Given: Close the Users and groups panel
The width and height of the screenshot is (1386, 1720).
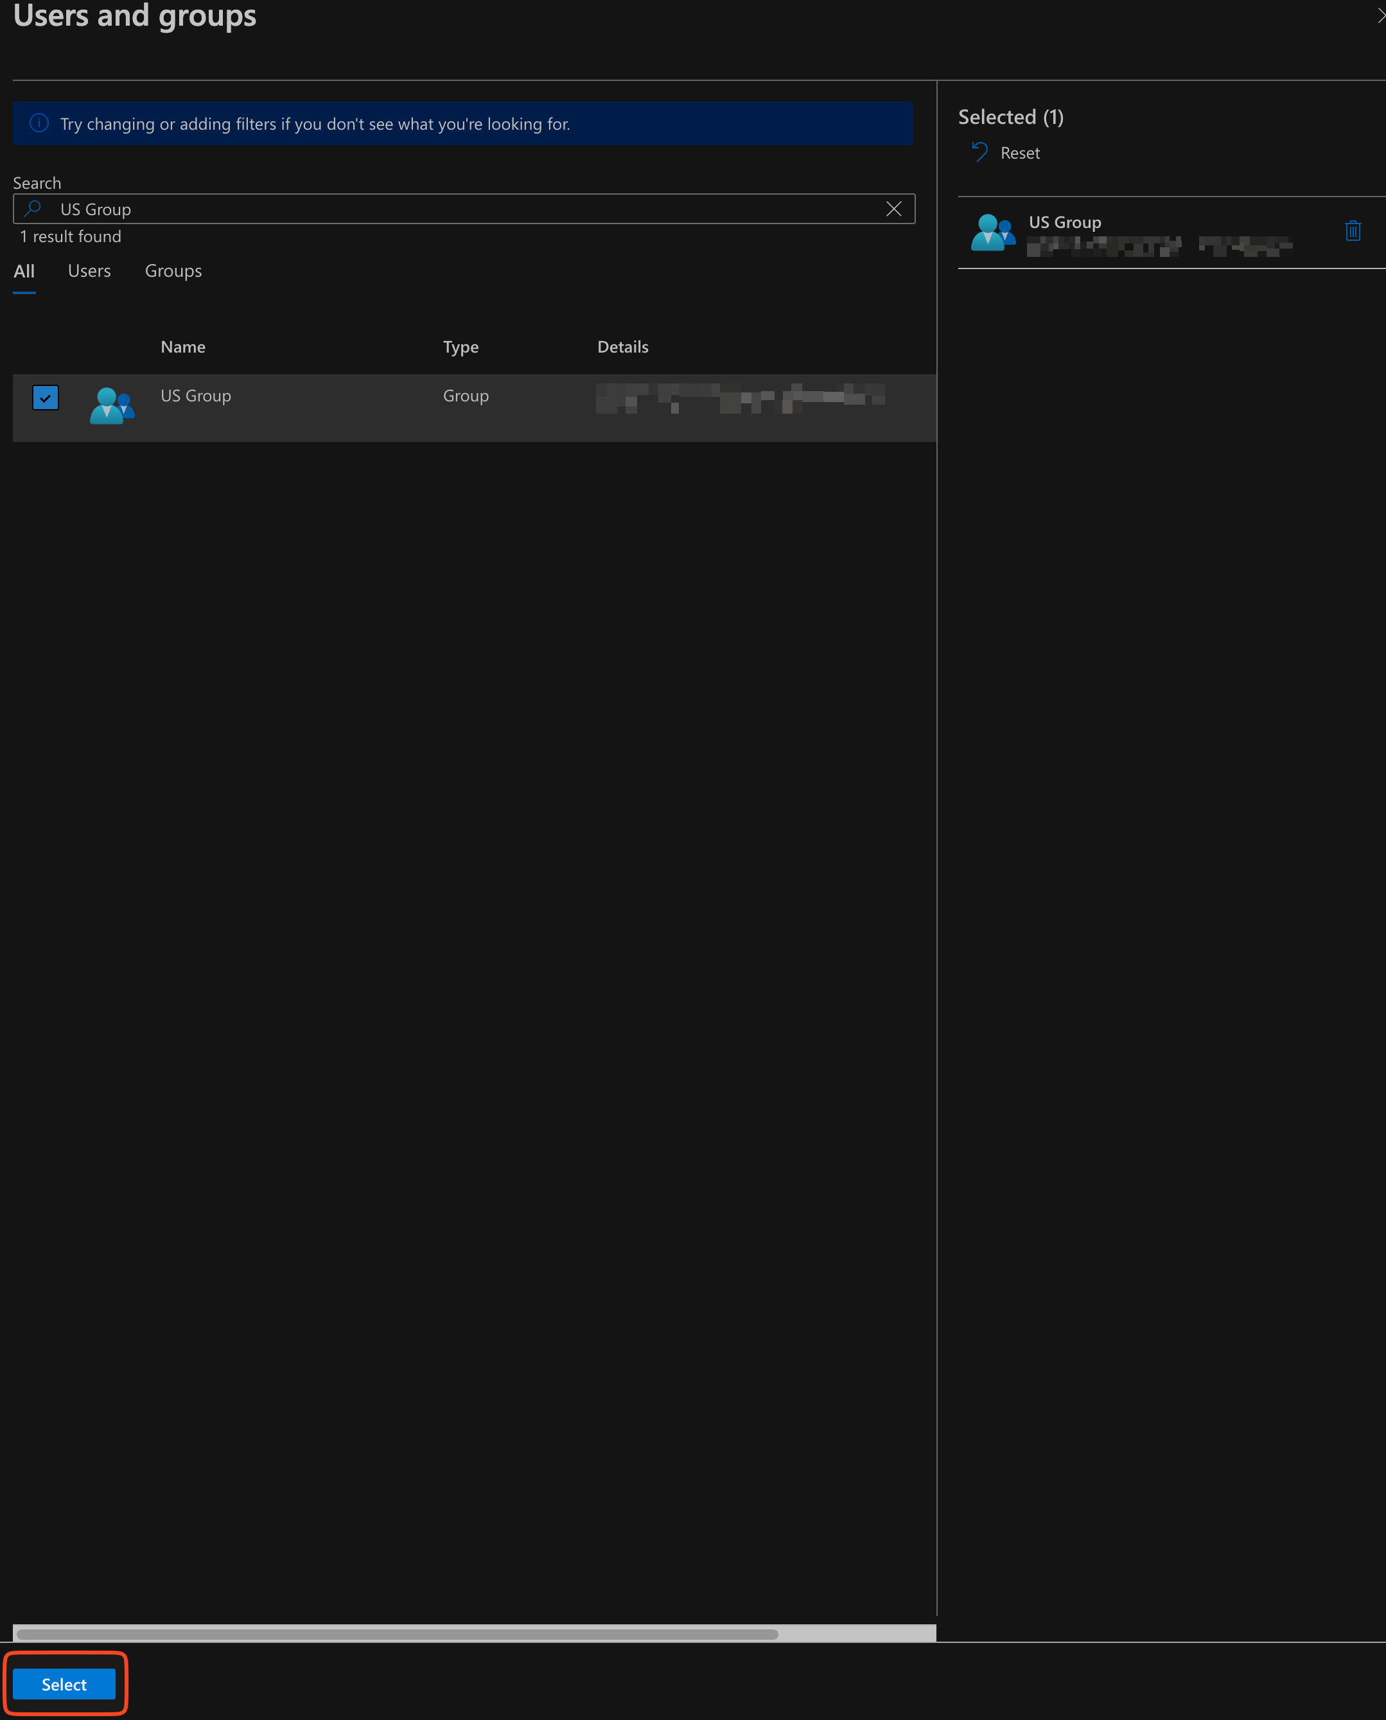Looking at the screenshot, I should 1382,16.
